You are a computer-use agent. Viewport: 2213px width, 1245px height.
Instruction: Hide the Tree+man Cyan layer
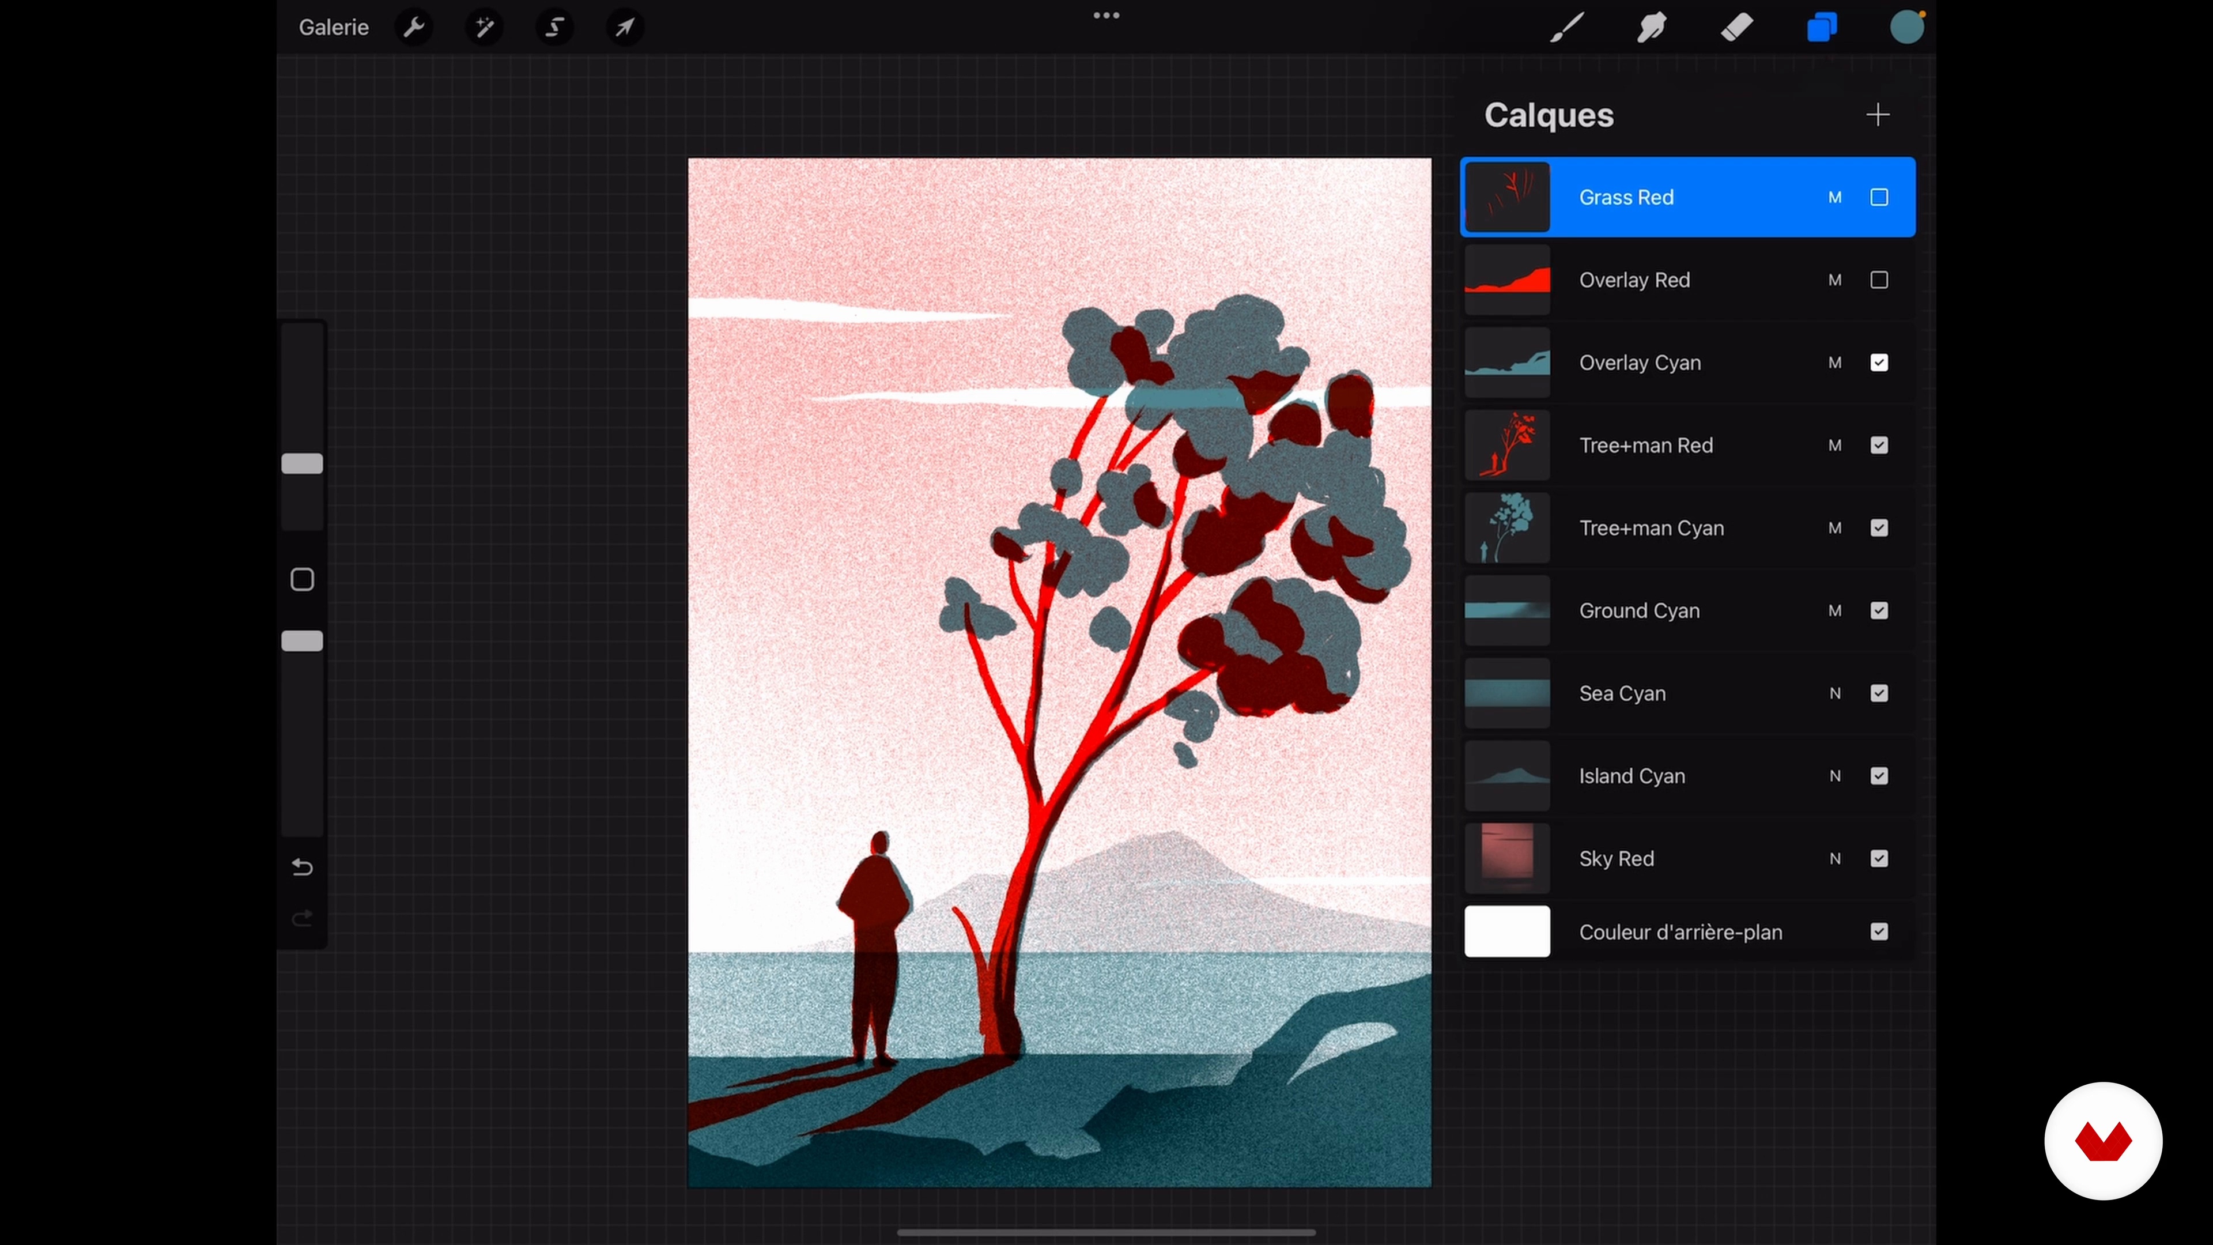pos(1879,527)
